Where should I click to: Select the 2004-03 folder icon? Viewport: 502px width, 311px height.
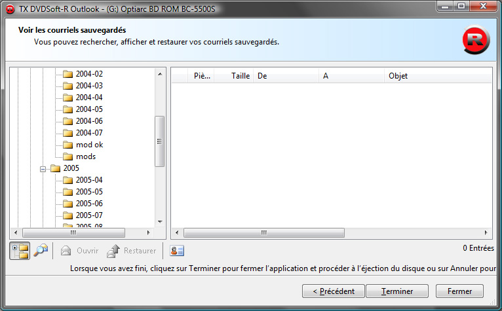tap(68, 86)
